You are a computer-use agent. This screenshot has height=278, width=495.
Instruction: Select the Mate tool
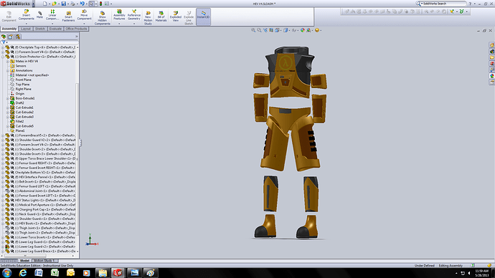point(39,15)
